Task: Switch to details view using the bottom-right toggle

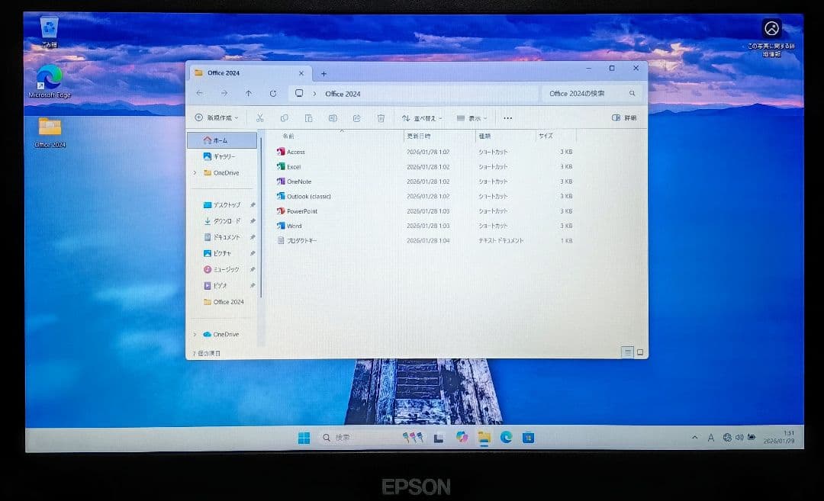Action: pyautogui.click(x=627, y=352)
